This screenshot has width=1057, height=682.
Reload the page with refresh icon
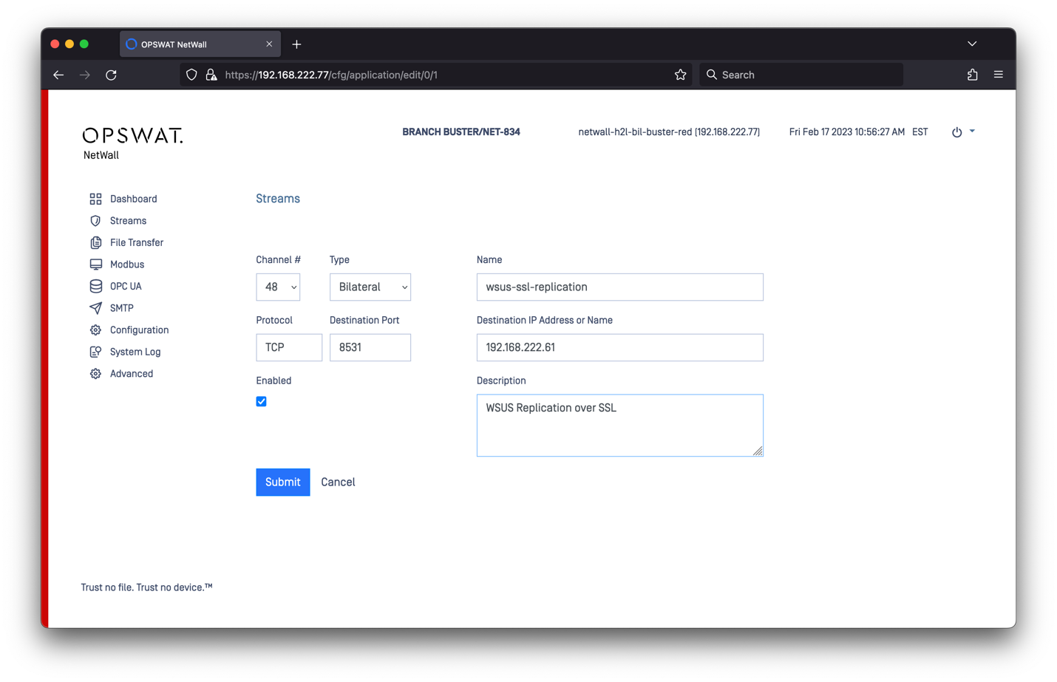(111, 75)
